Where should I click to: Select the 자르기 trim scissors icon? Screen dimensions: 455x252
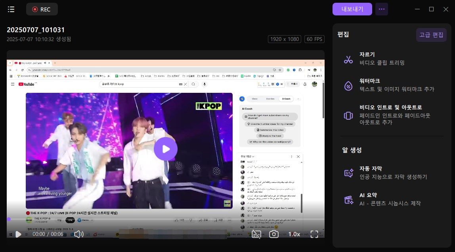point(348,60)
